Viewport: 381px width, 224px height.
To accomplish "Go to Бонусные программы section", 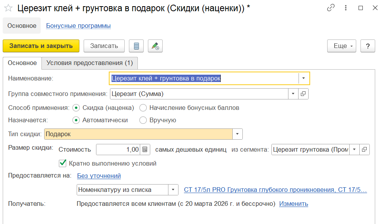I will pos(79,26).
